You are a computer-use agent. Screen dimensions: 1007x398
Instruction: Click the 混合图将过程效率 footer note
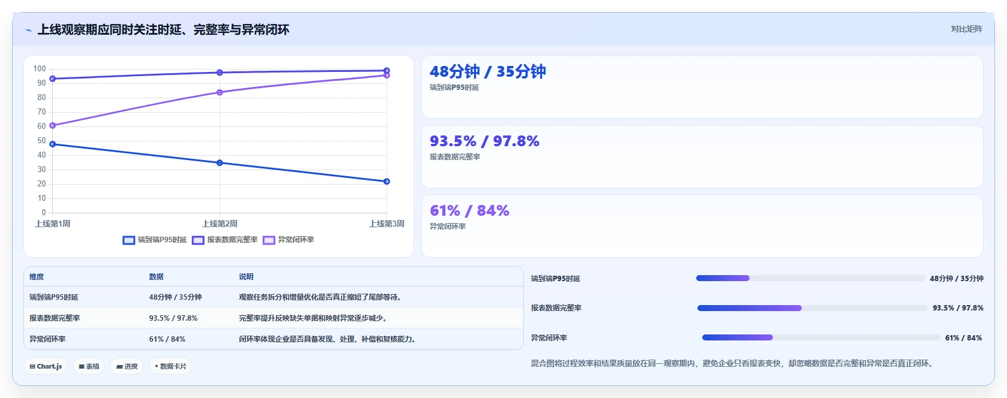tap(732, 363)
